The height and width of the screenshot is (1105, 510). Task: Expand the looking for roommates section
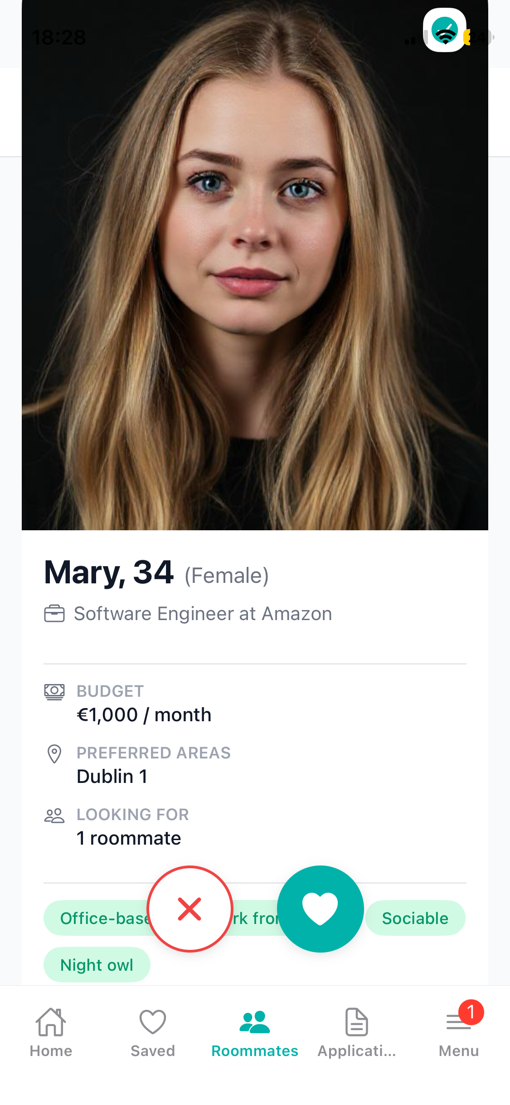point(129,838)
